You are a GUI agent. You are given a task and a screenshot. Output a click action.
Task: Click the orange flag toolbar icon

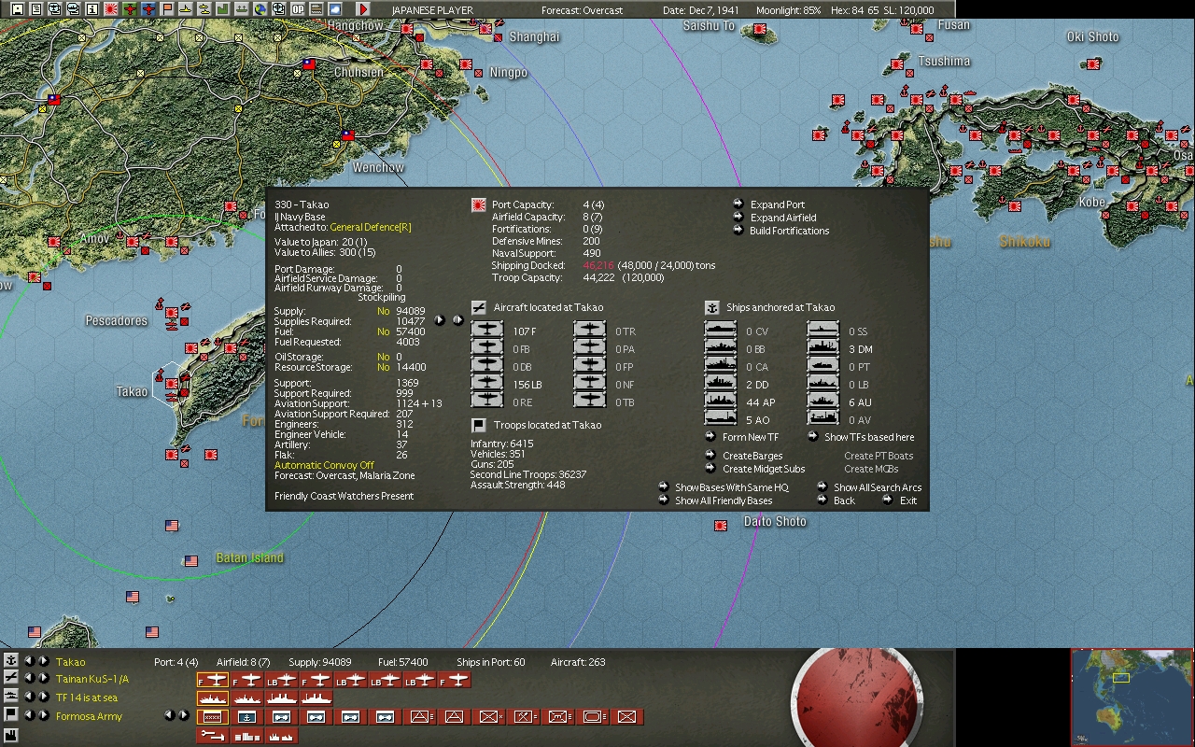coord(167,9)
